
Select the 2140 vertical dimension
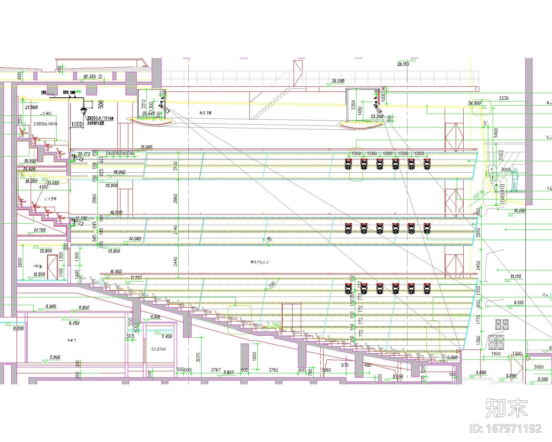[176, 230]
